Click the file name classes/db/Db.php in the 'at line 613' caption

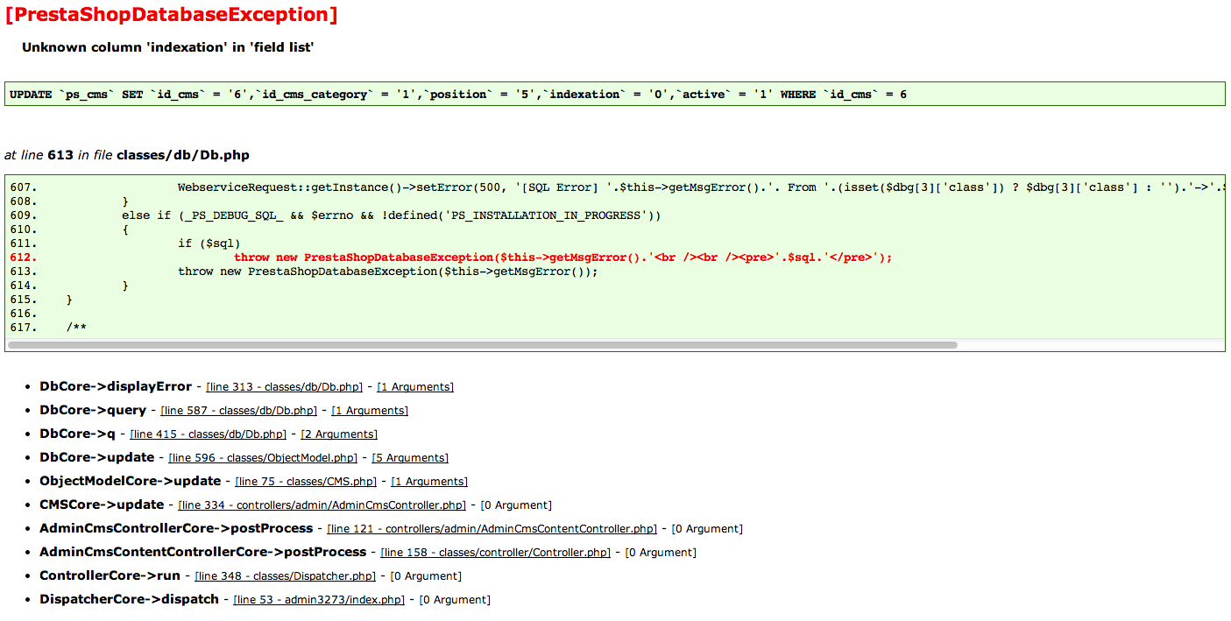183,155
